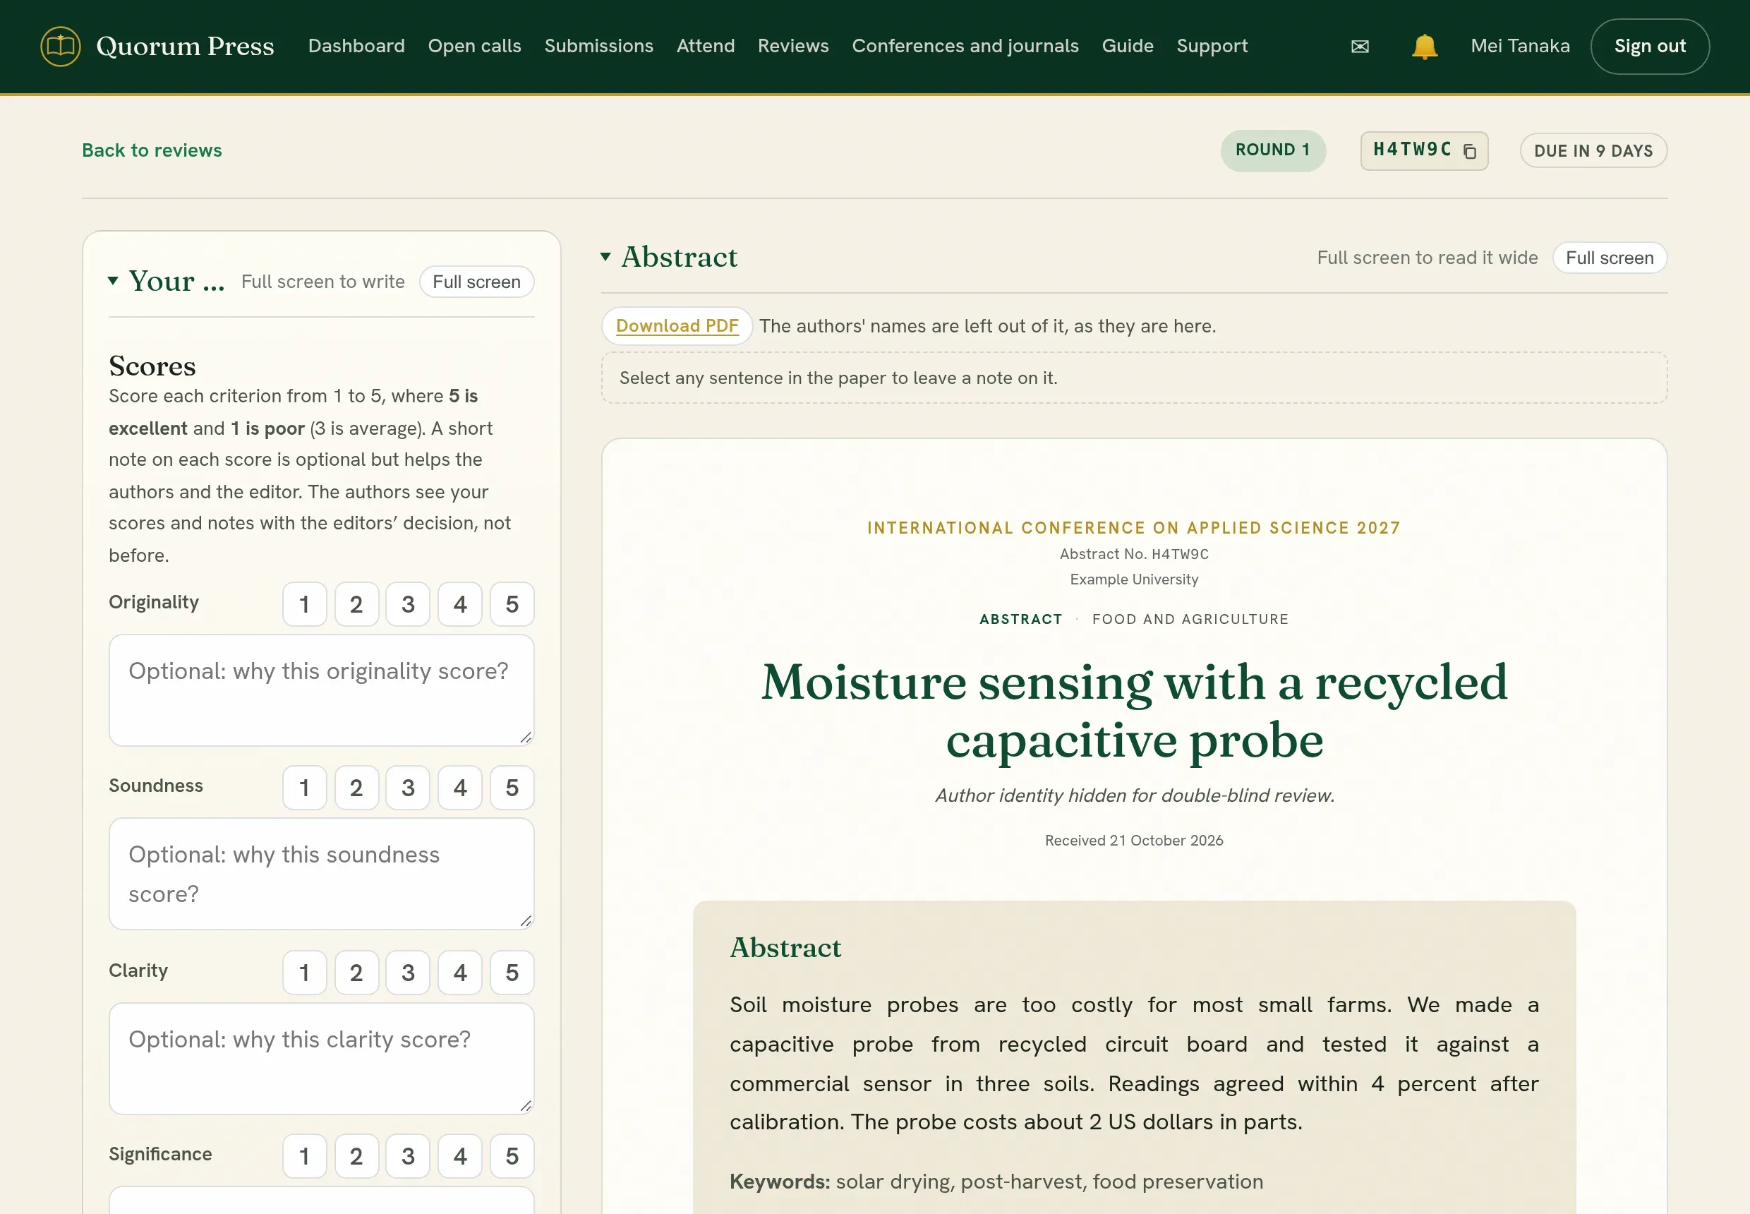Open the Attend page
The width and height of the screenshot is (1750, 1214).
tap(706, 46)
